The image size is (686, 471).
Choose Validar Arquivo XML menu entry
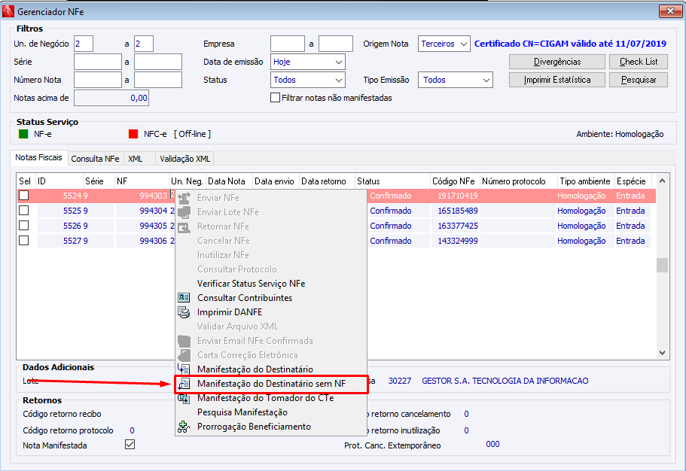pos(271,327)
